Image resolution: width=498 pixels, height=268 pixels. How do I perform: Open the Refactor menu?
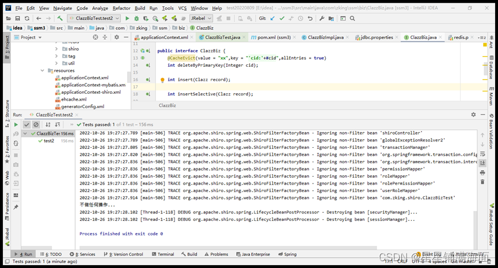pos(121,8)
